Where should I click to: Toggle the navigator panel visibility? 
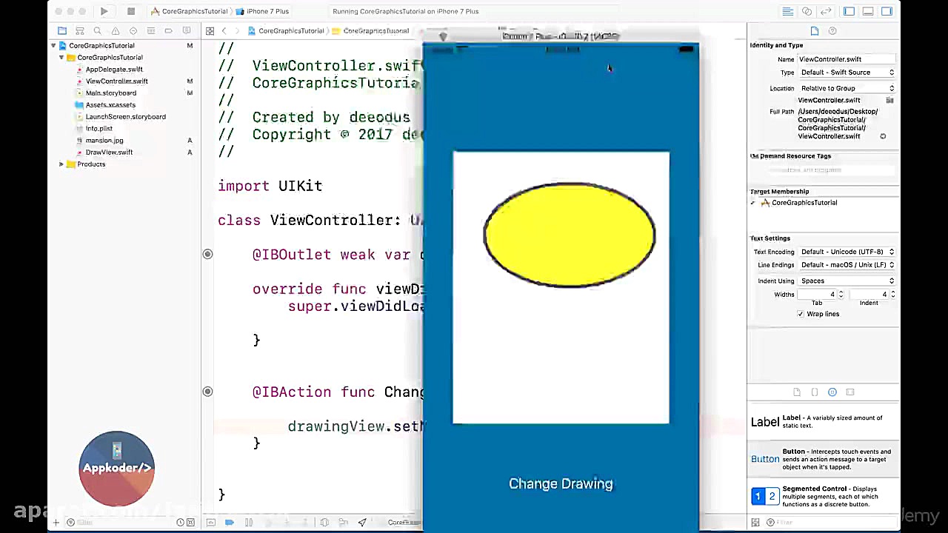849,11
